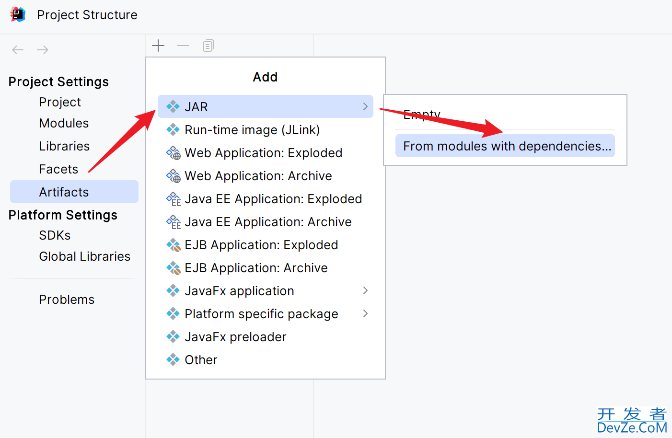Click the JavaFx application icon
The height and width of the screenshot is (438, 672).
173,290
